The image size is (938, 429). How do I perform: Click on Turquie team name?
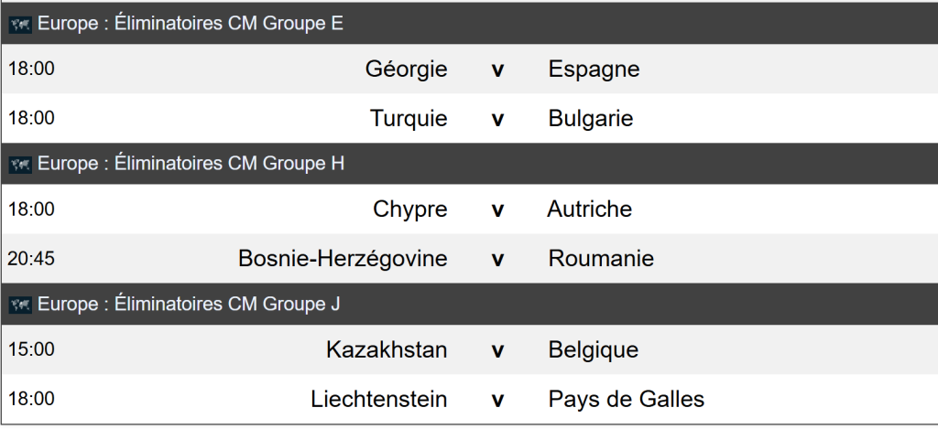[409, 119]
